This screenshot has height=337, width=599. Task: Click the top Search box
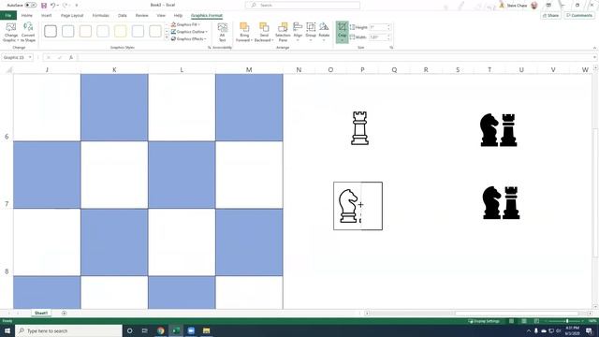pos(302,6)
